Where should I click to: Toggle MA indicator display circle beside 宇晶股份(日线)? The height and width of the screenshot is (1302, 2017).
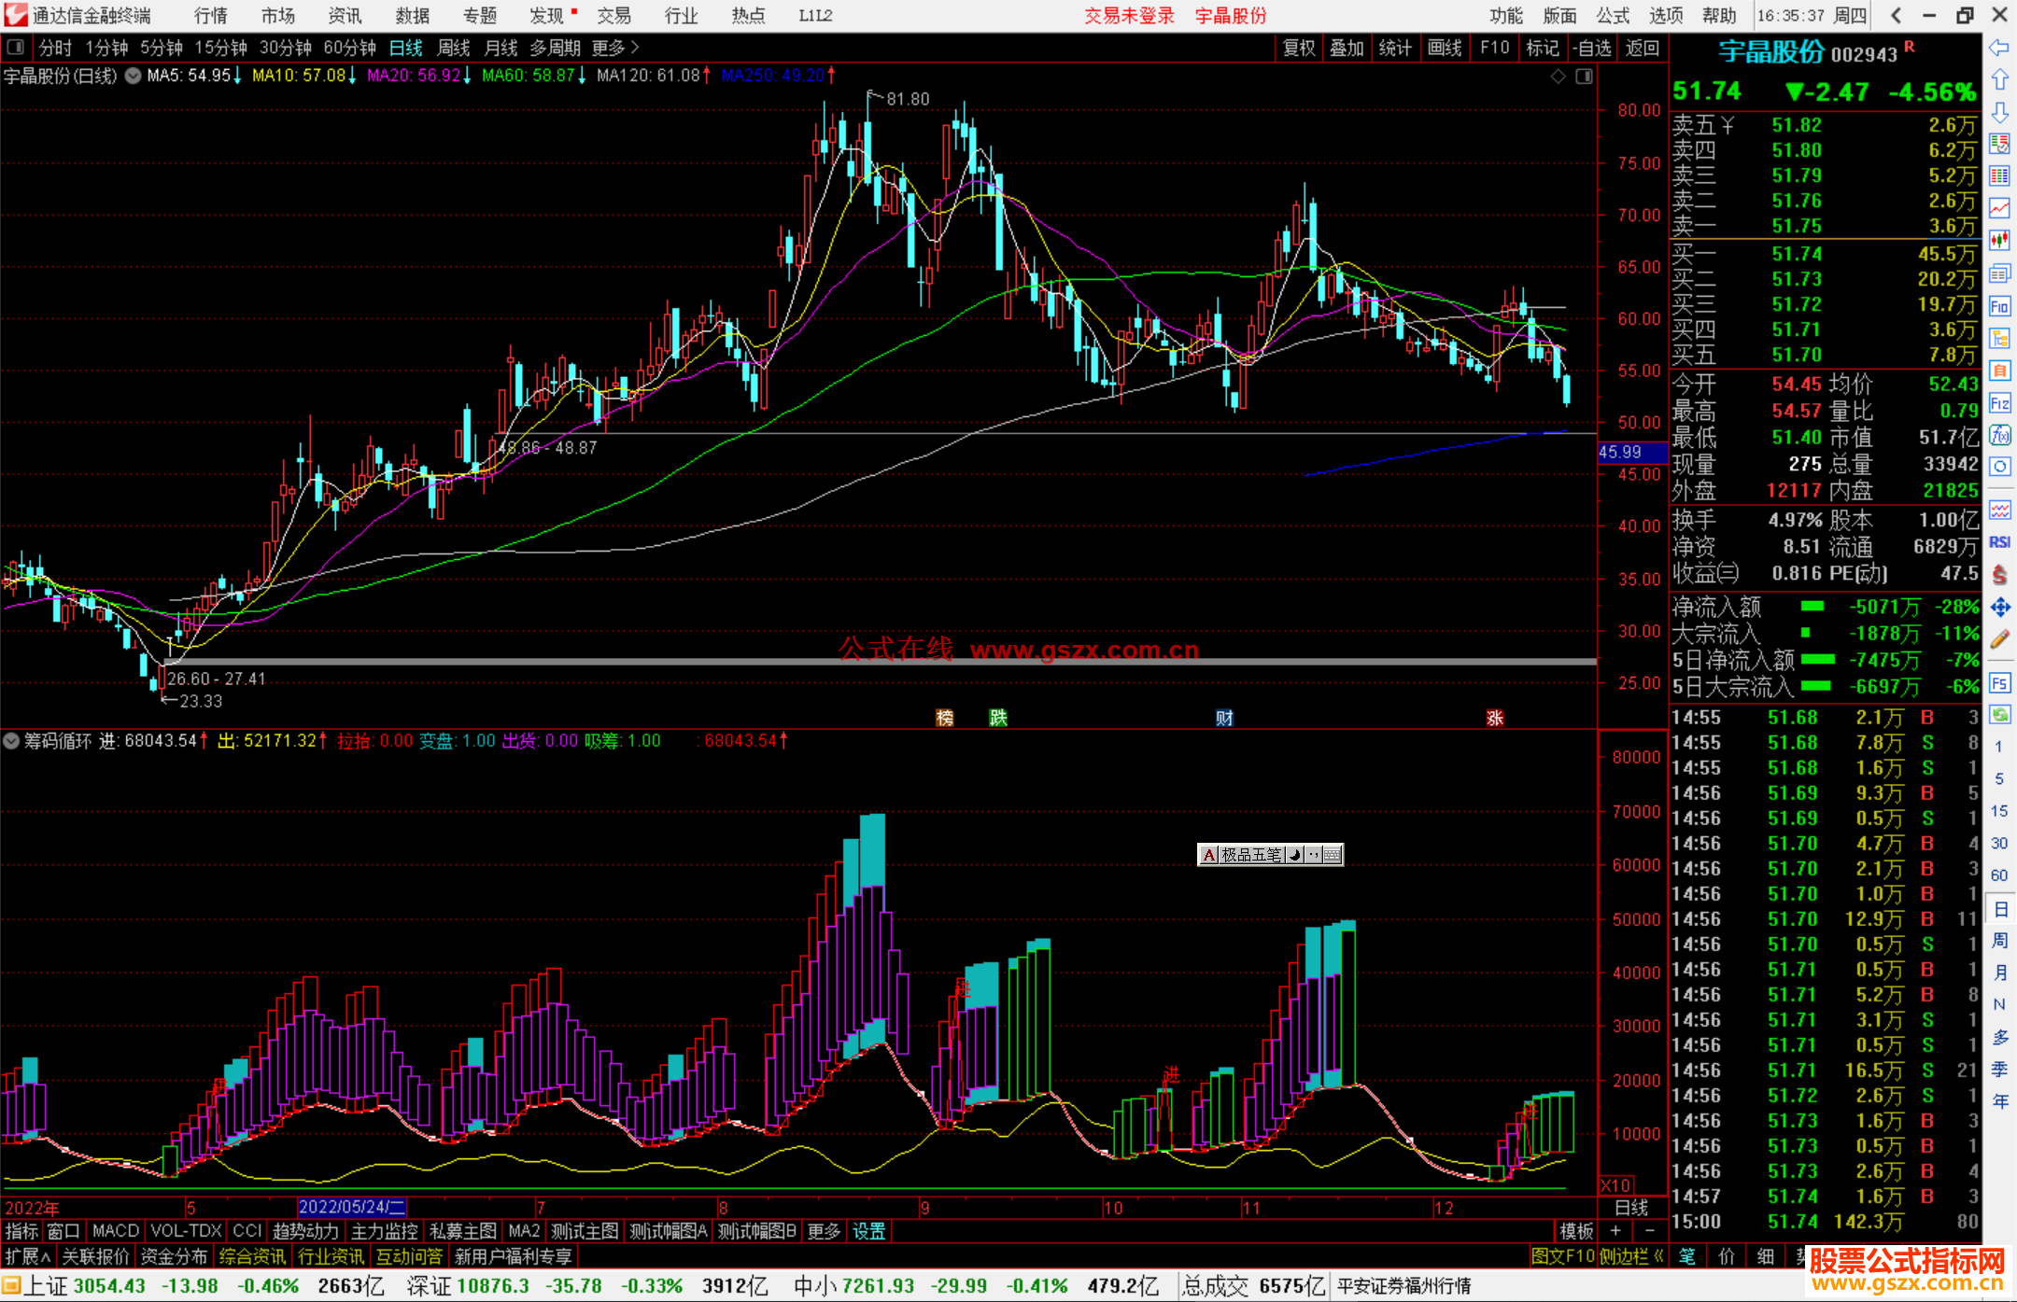(x=134, y=76)
